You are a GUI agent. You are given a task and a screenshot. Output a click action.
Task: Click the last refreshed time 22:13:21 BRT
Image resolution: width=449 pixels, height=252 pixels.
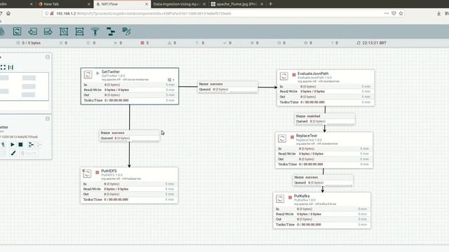pos(371,43)
